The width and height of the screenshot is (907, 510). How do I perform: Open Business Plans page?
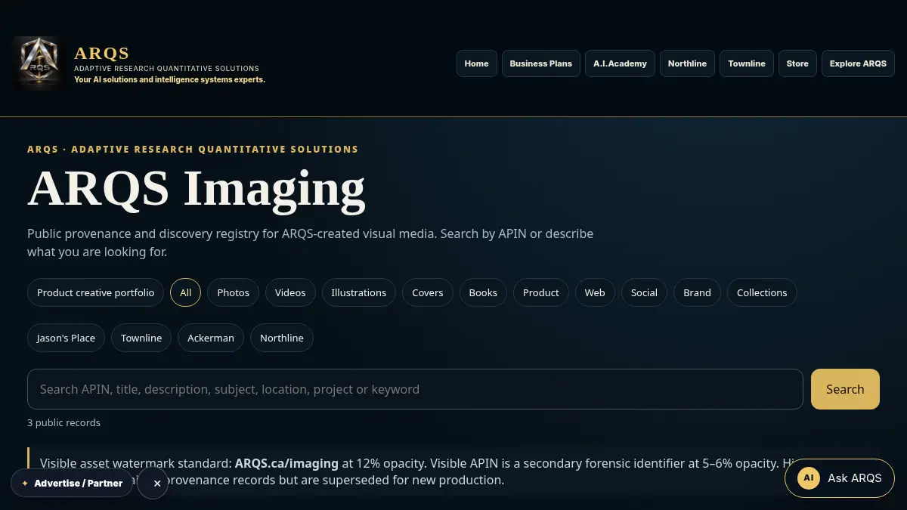[x=541, y=63]
